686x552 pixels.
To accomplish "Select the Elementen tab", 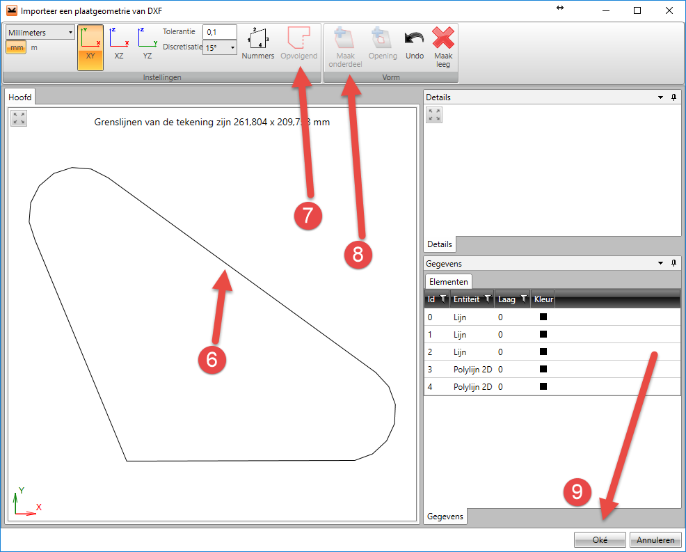I will click(449, 281).
